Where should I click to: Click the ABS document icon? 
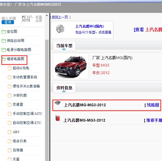[10, 132]
